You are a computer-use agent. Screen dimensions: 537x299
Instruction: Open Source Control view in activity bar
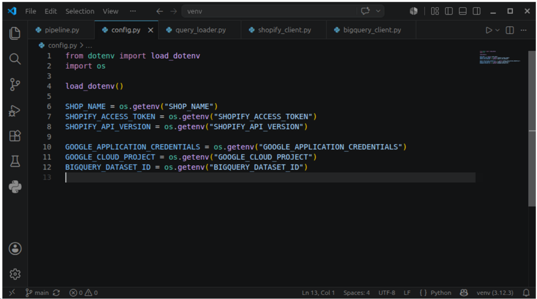click(x=15, y=84)
